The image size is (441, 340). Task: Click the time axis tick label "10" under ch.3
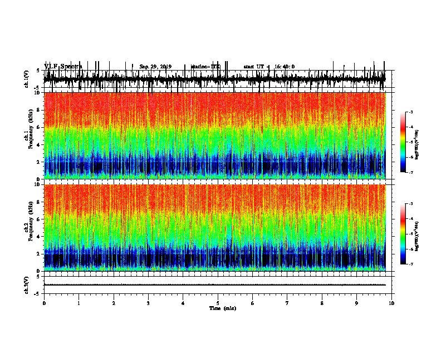pyautogui.click(x=391, y=303)
